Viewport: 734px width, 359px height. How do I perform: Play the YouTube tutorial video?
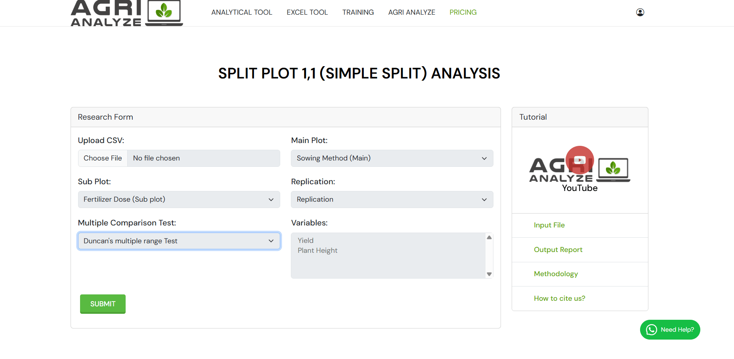pyautogui.click(x=579, y=160)
